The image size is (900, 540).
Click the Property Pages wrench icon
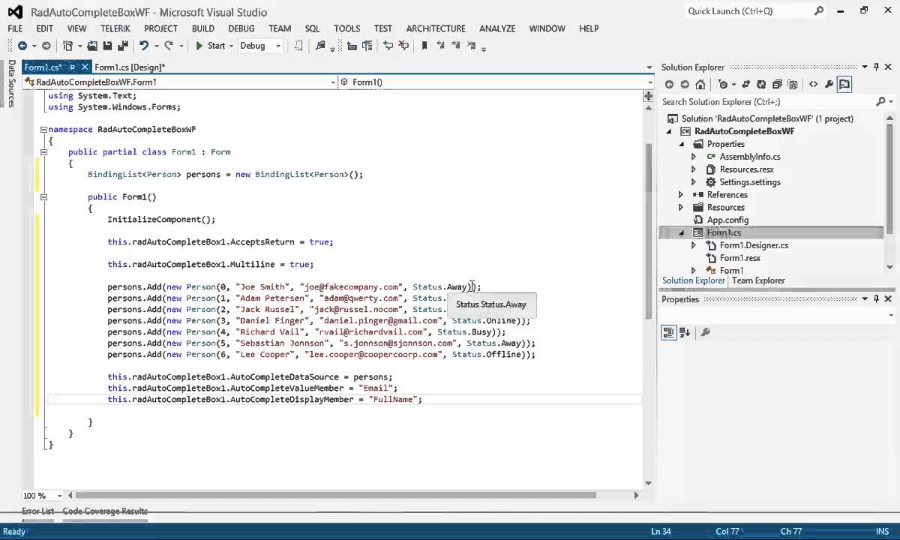tap(705, 332)
